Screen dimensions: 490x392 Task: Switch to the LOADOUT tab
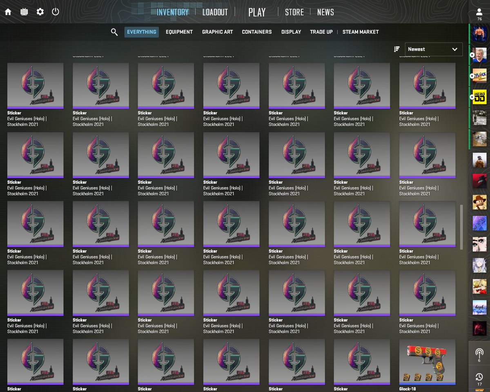tap(215, 12)
